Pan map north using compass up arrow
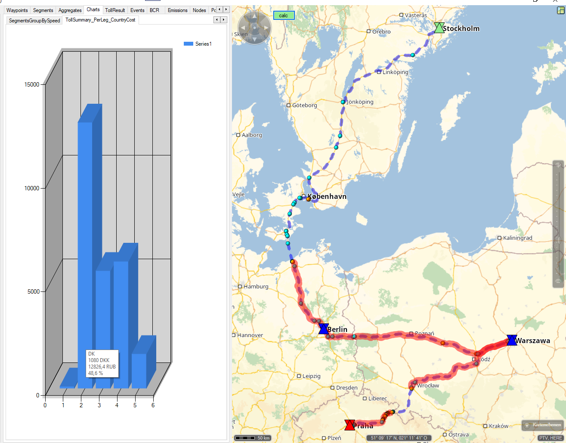Screen dimensions: 566x443 pyautogui.click(x=254, y=16)
